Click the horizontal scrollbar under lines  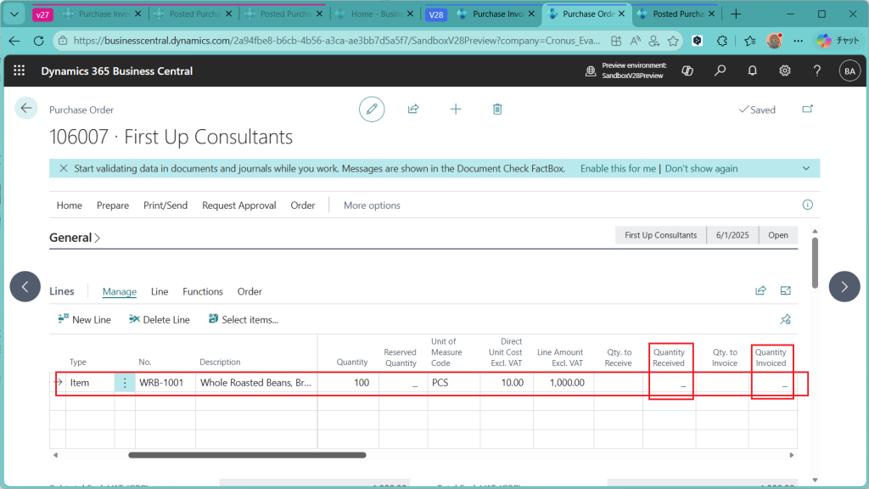246,455
